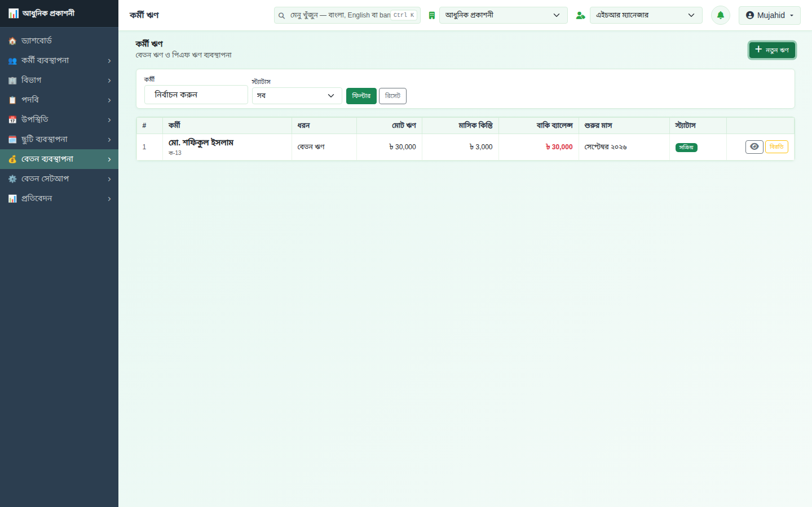Expand কর্মী ব্যবস্থাপনা menu chevron

tap(109, 61)
